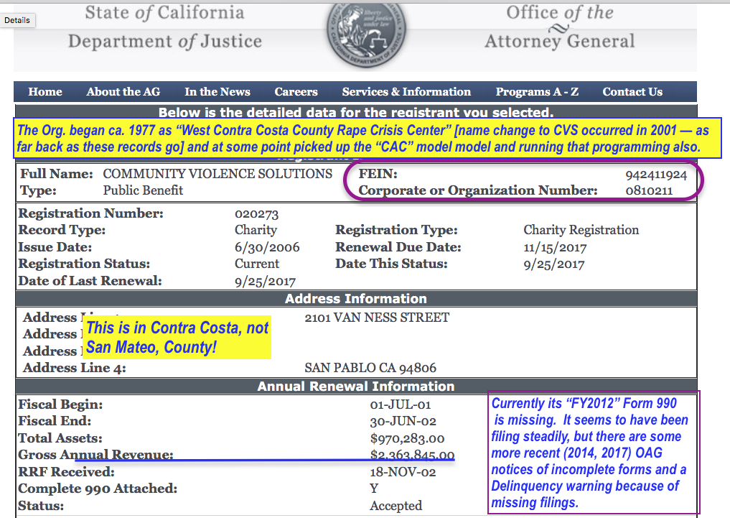The width and height of the screenshot is (730, 518).
Task: Click the Details button at top-left
Action: [x=17, y=20]
